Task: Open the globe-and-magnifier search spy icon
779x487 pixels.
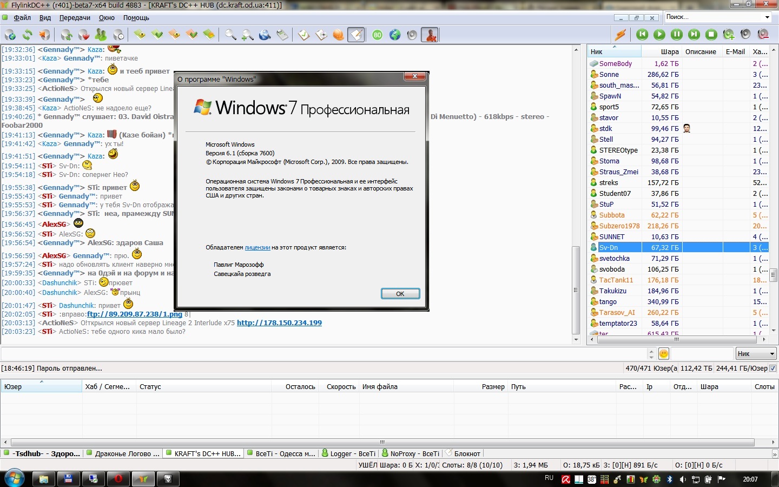Action: coord(265,35)
